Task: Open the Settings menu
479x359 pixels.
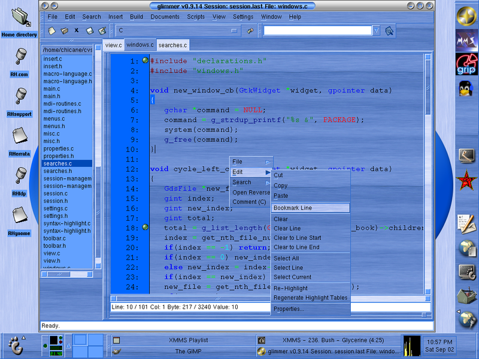Action: pyautogui.click(x=243, y=17)
